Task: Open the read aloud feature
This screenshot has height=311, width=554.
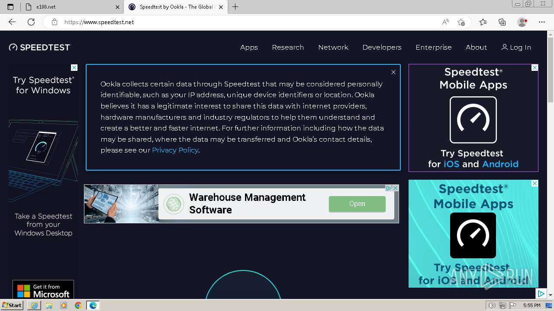Action: 445,22
